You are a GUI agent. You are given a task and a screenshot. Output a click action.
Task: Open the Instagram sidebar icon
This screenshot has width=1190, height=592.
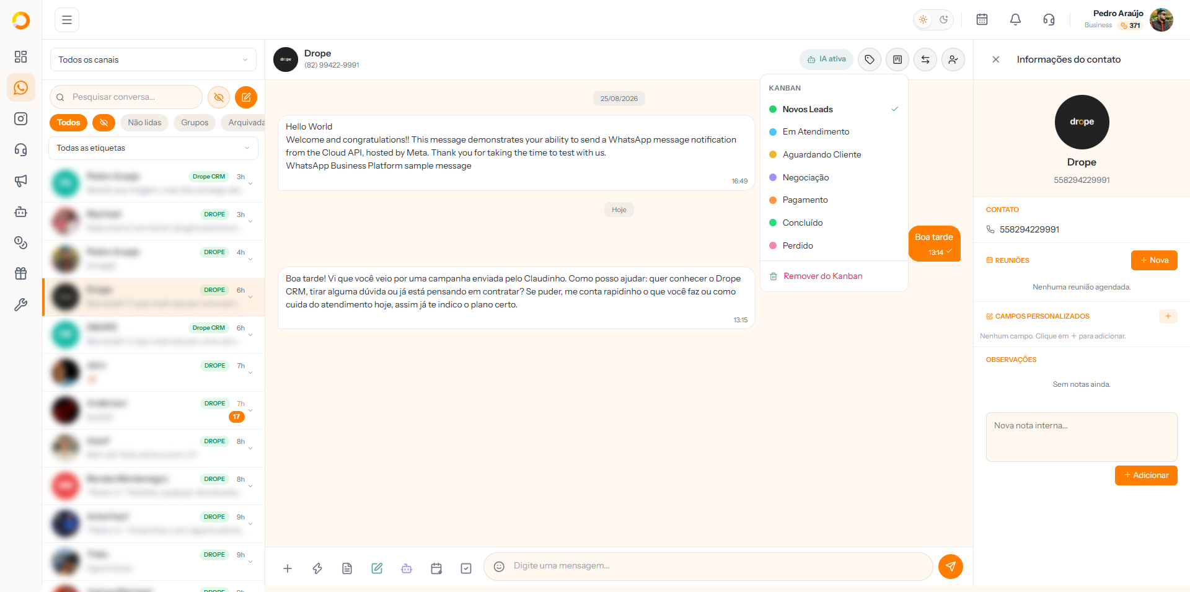[x=20, y=118]
